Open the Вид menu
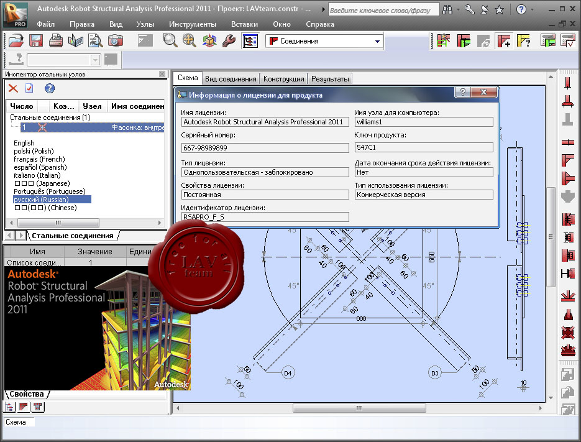 pyautogui.click(x=116, y=24)
